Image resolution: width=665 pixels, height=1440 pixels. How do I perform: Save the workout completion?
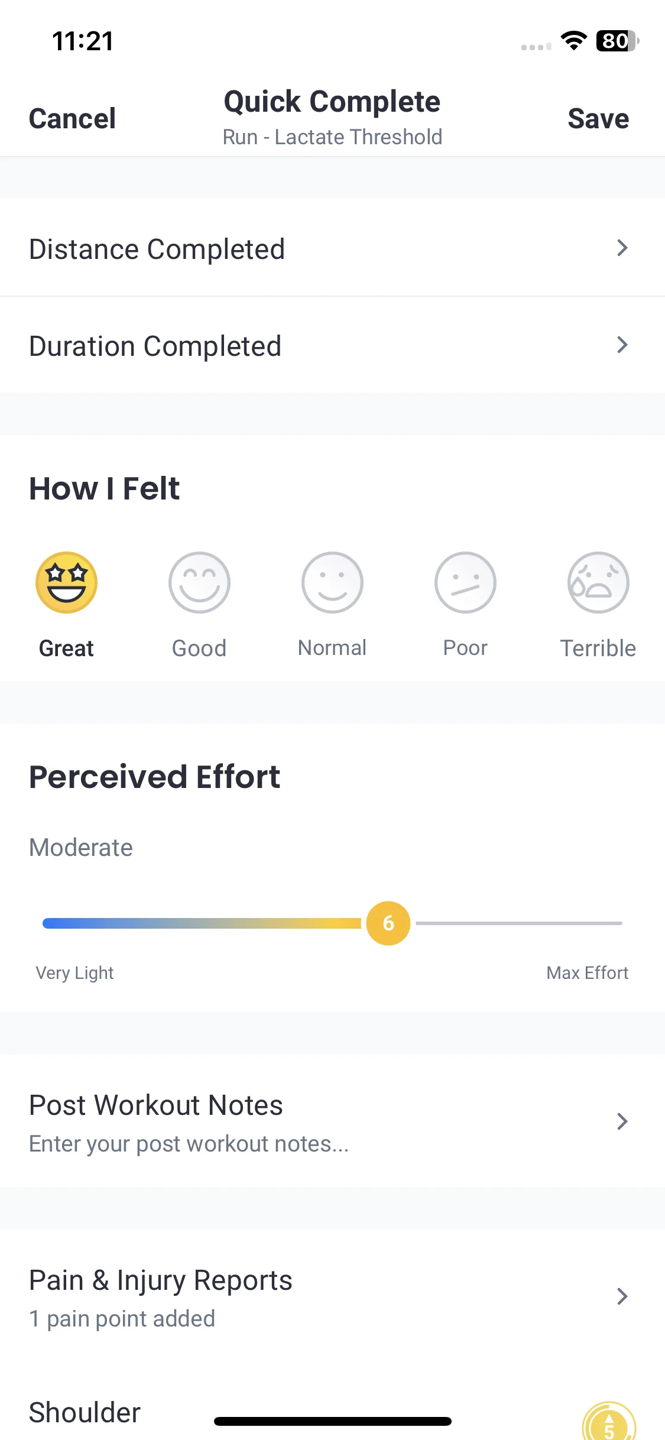tap(598, 119)
